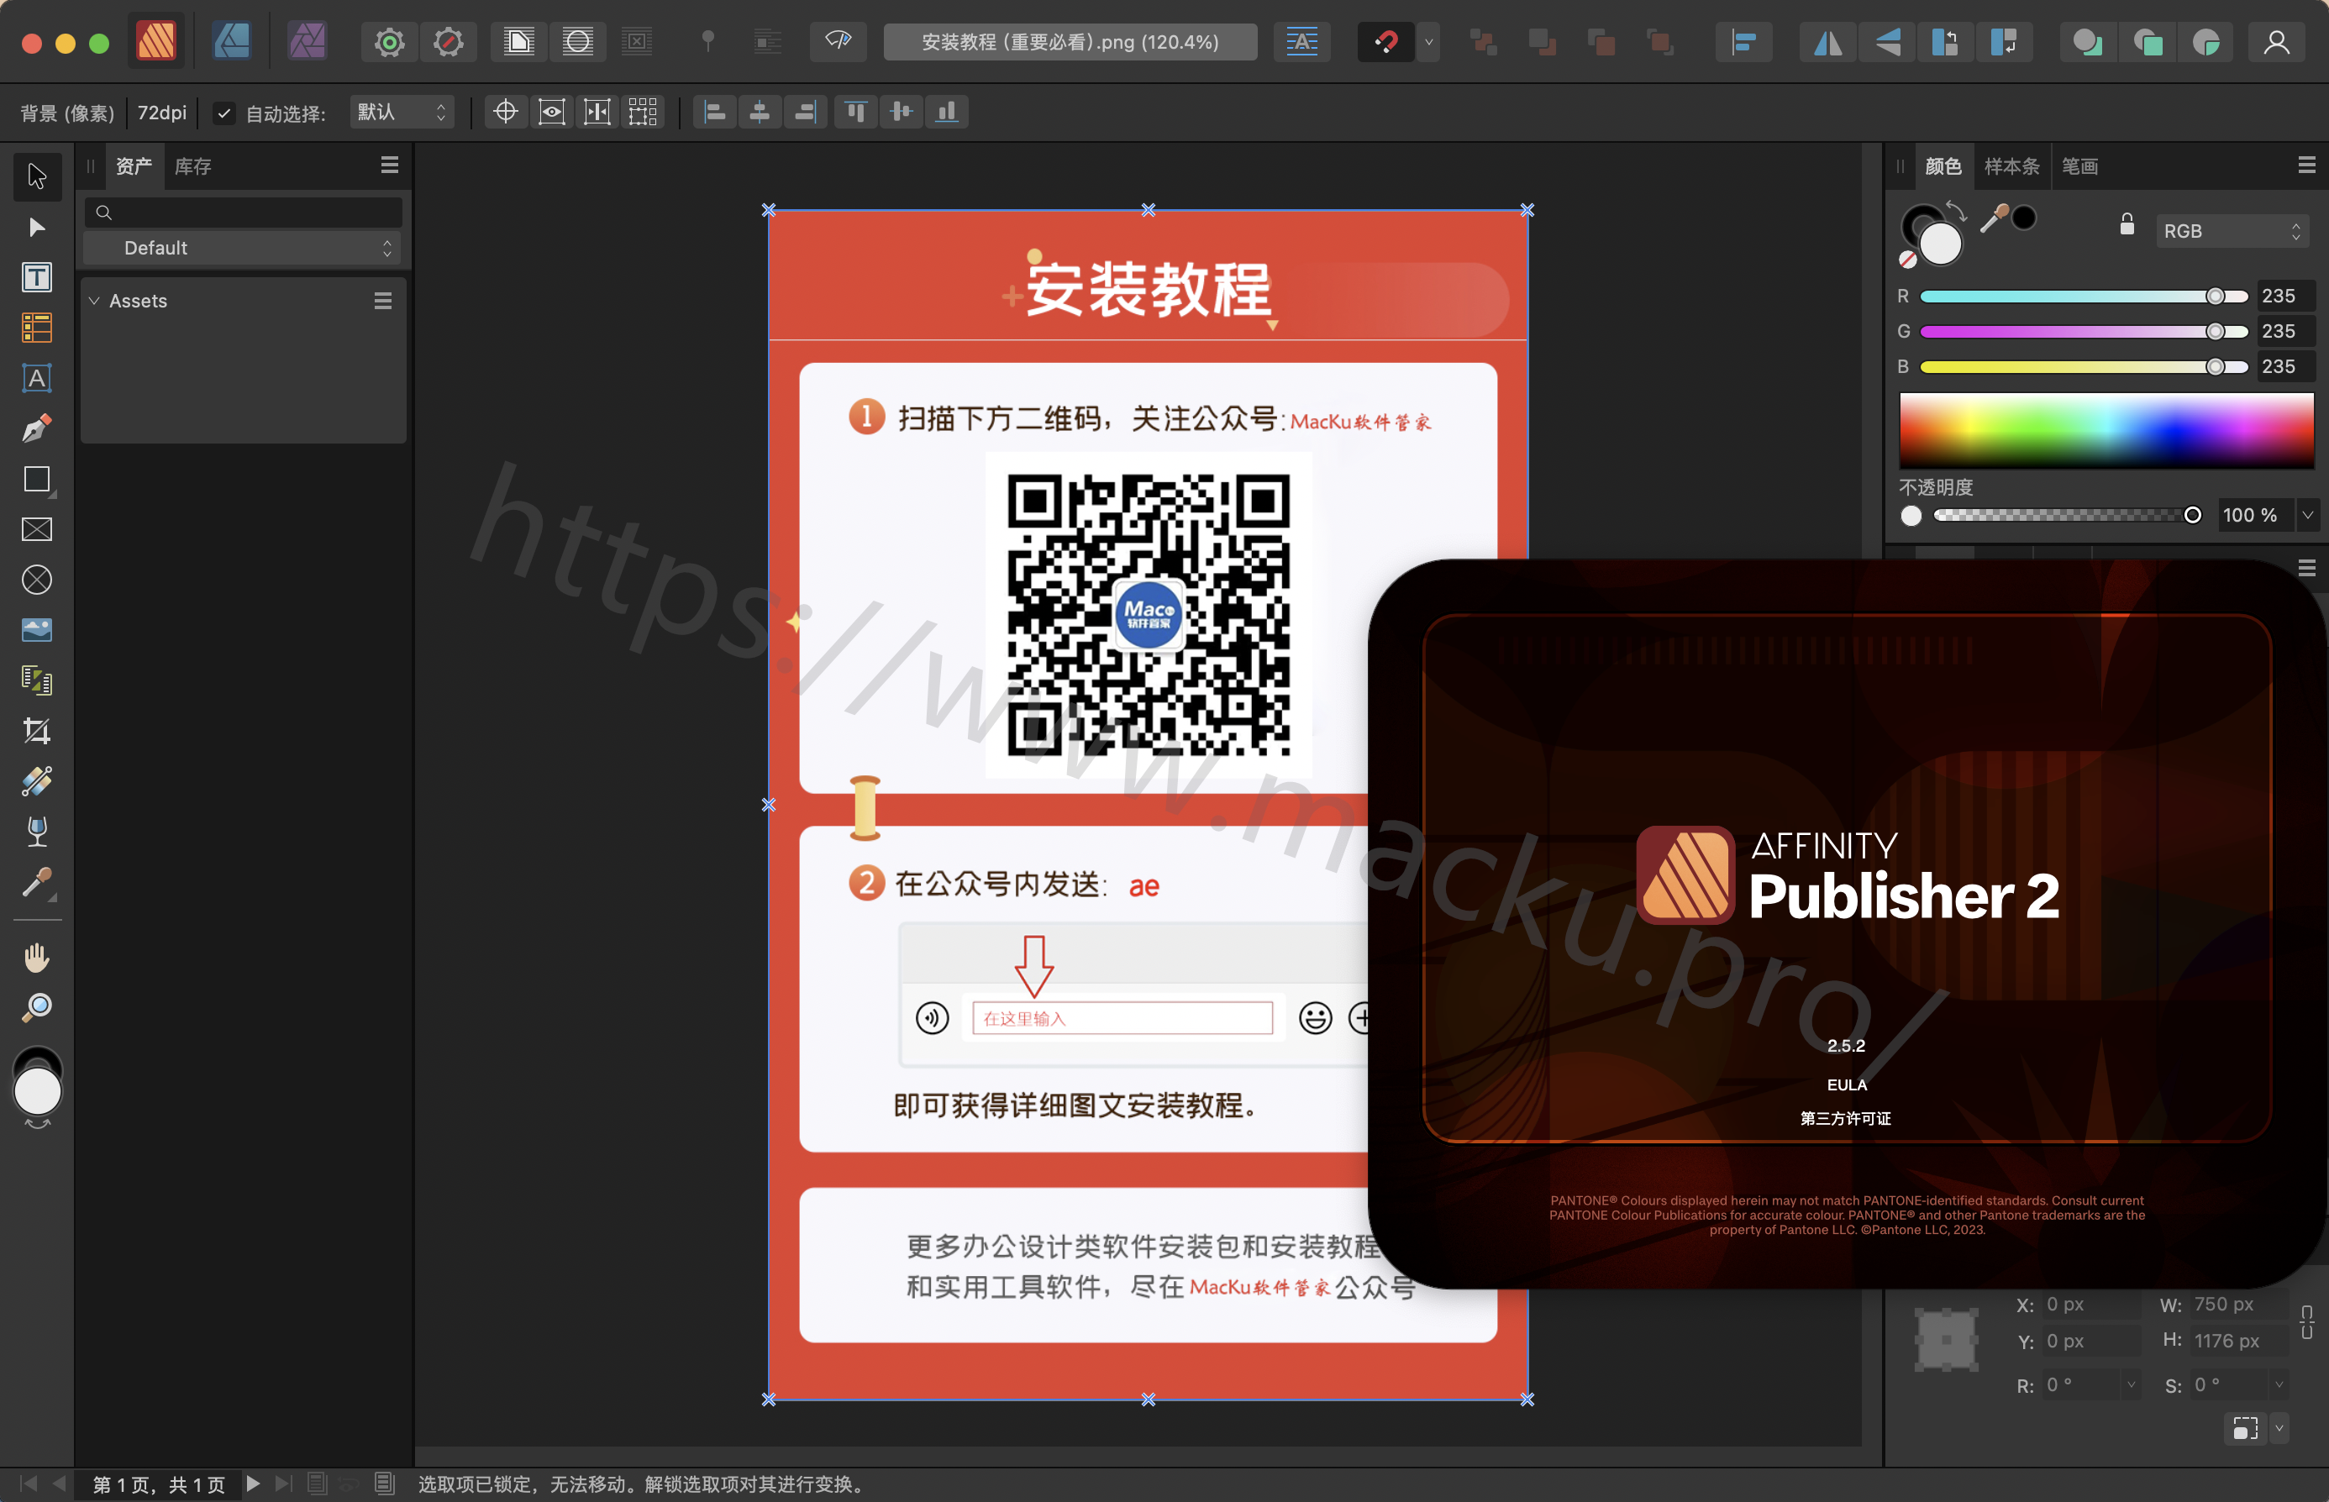The height and width of the screenshot is (1502, 2329).
Task: Switch to Designer persona icon
Action: pos(231,41)
